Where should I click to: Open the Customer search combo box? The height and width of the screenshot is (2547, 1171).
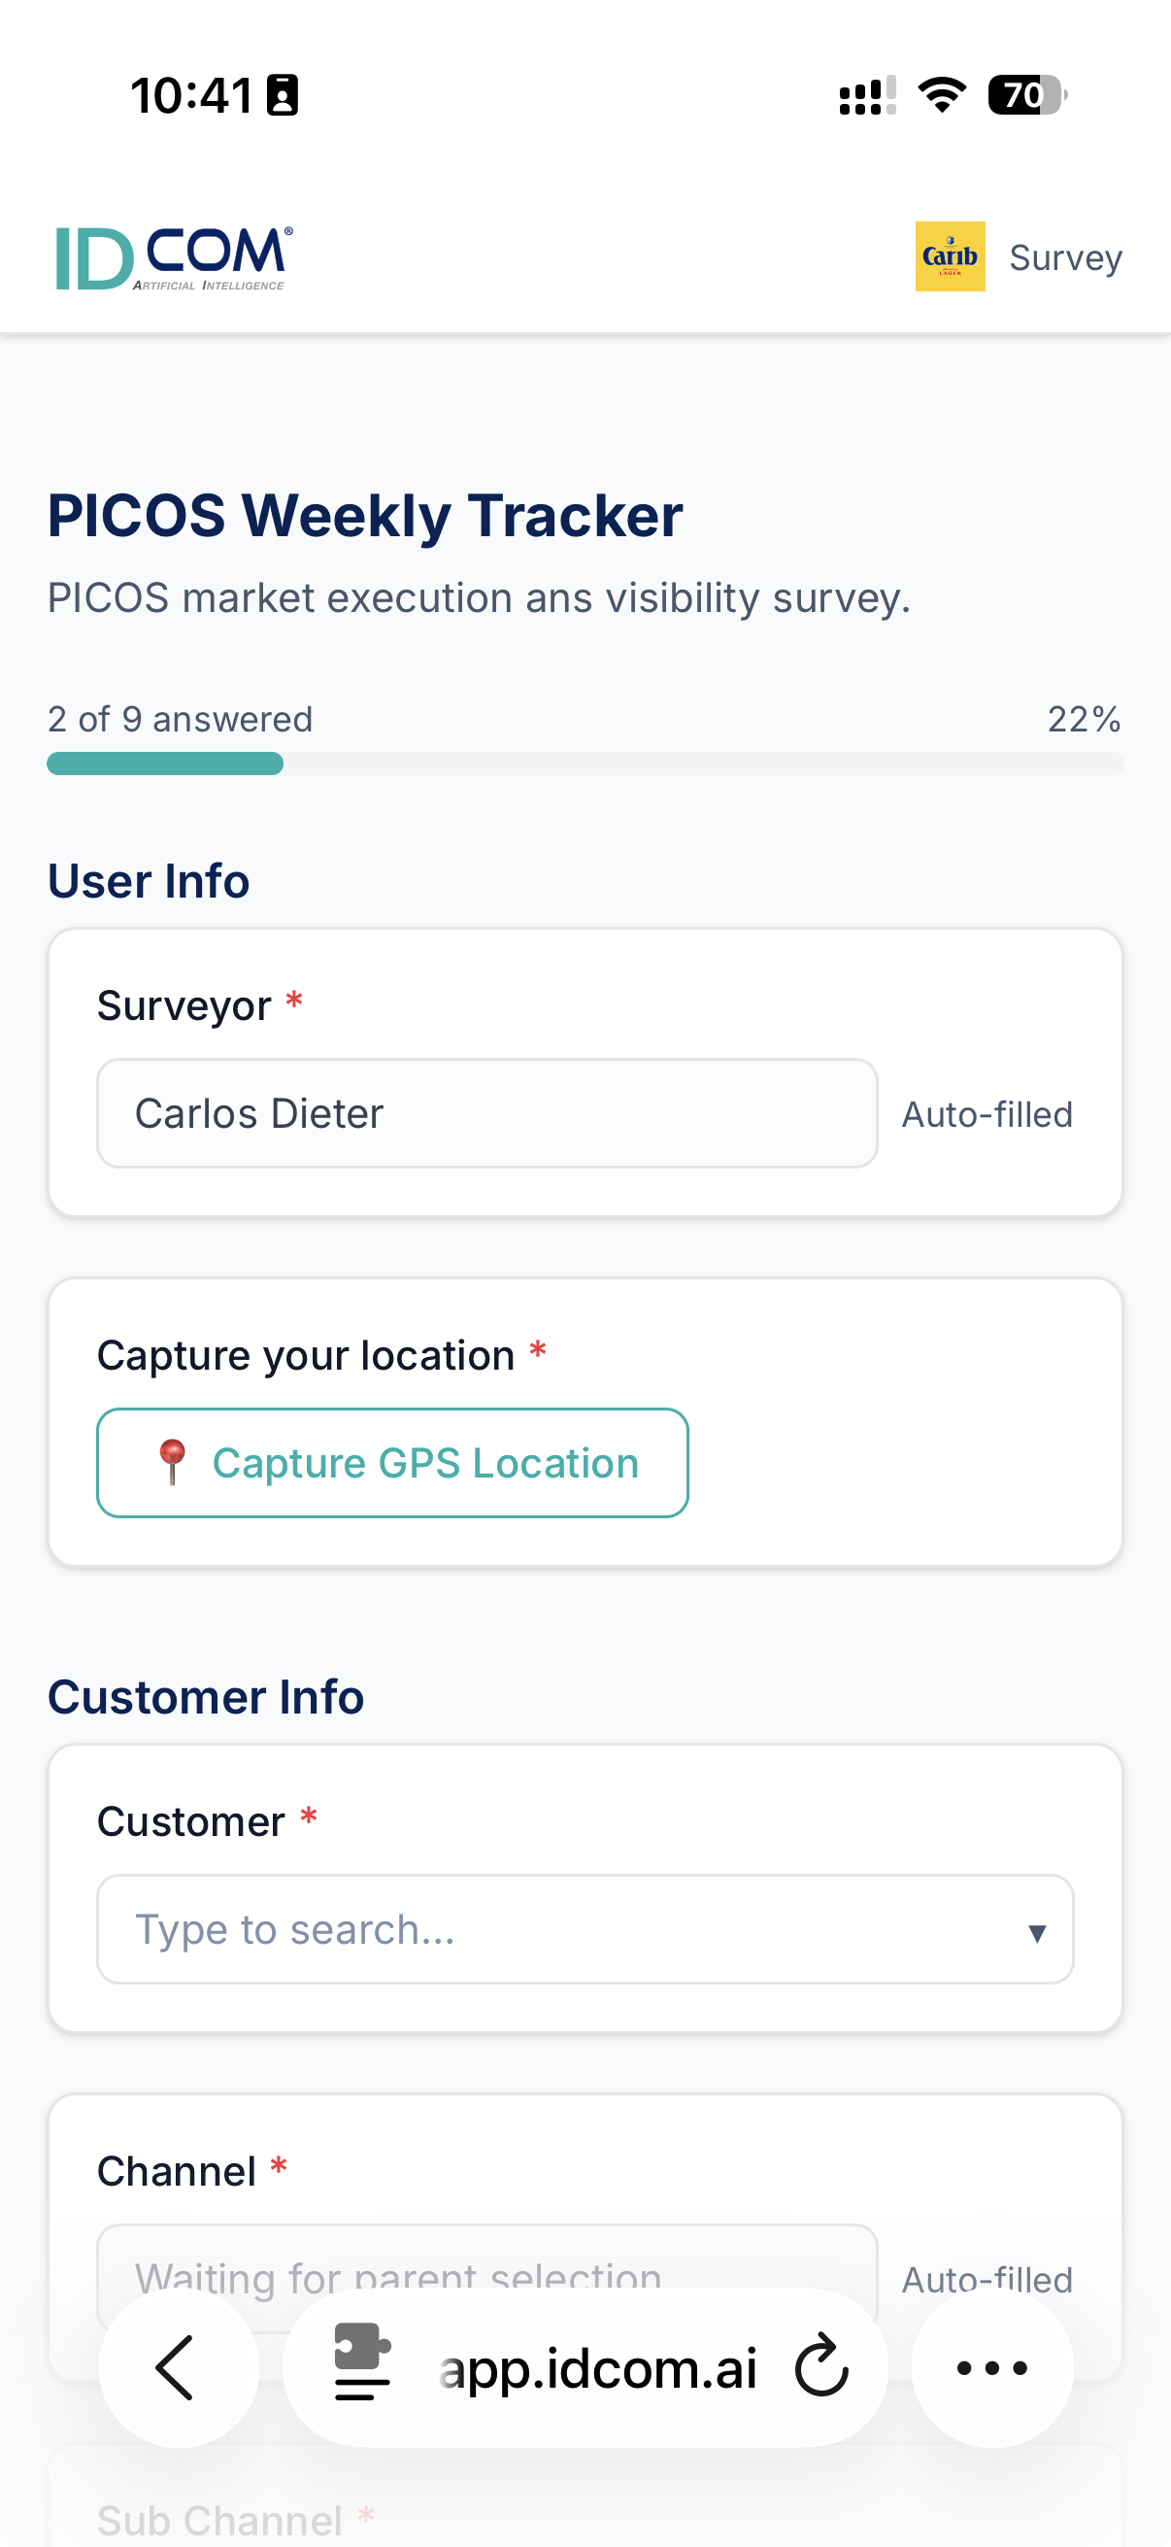585,1929
